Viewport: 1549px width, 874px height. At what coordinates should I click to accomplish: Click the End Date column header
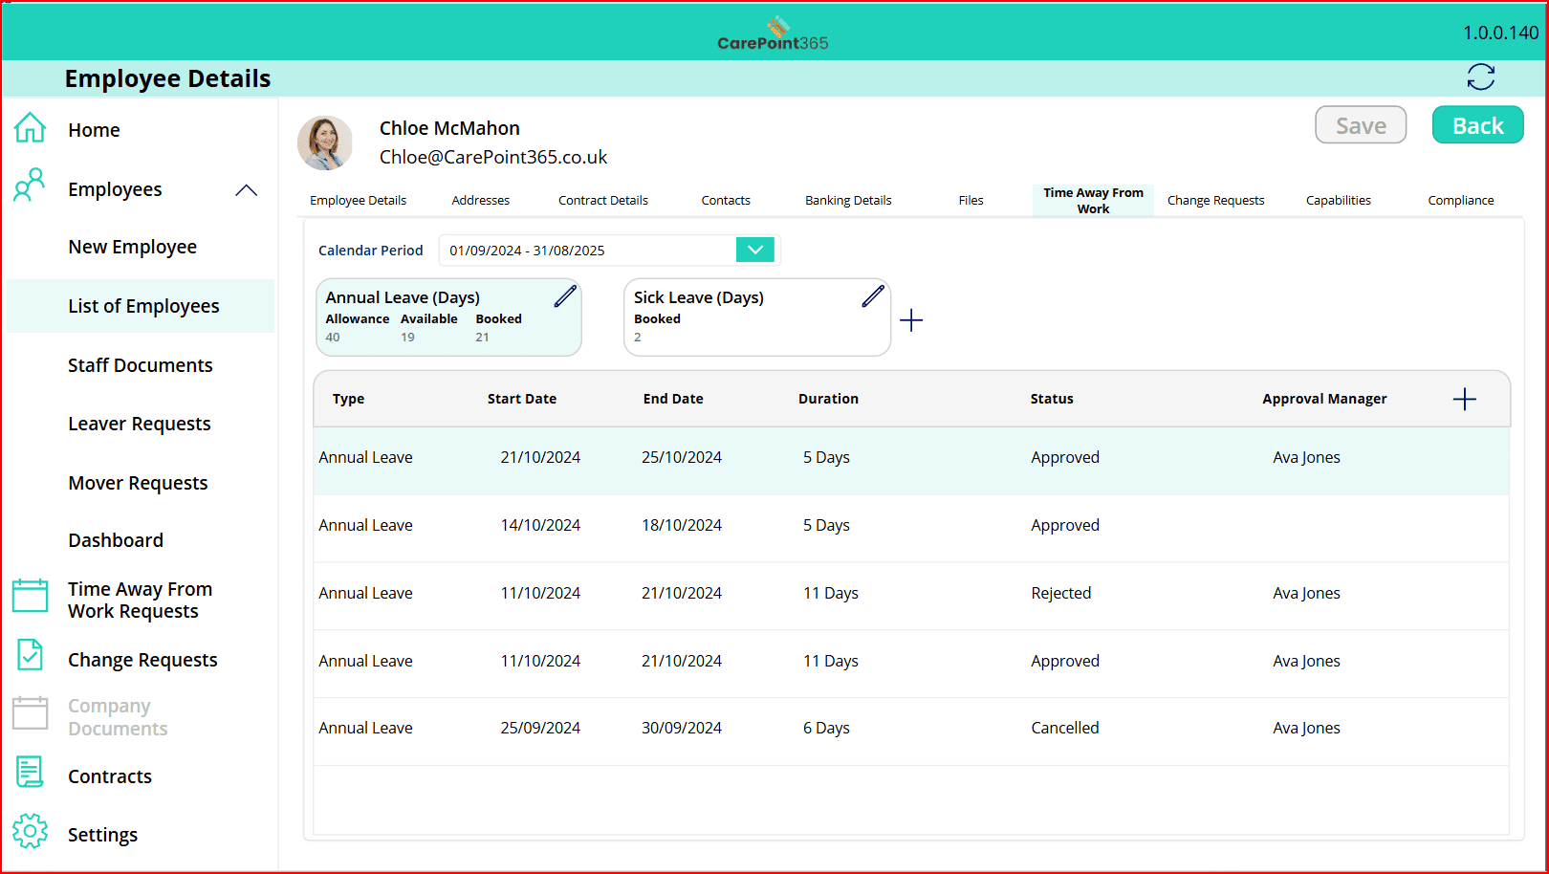click(x=673, y=399)
